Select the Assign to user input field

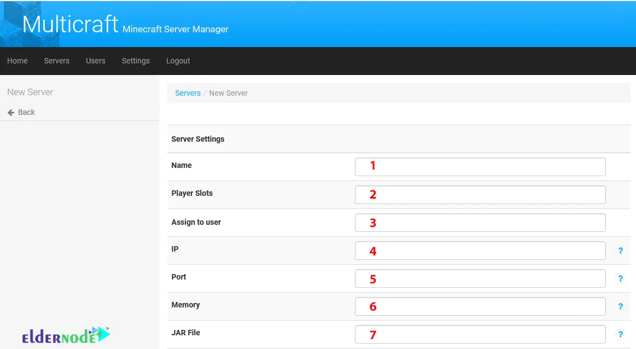[x=480, y=223]
